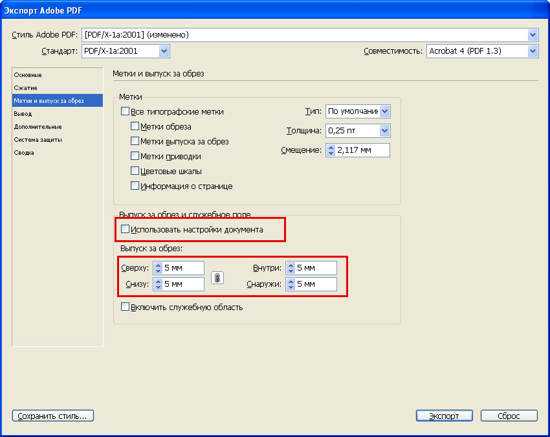The image size is (550, 437).
Task: Switch to 'Система защиты' section
Action: click(58, 140)
